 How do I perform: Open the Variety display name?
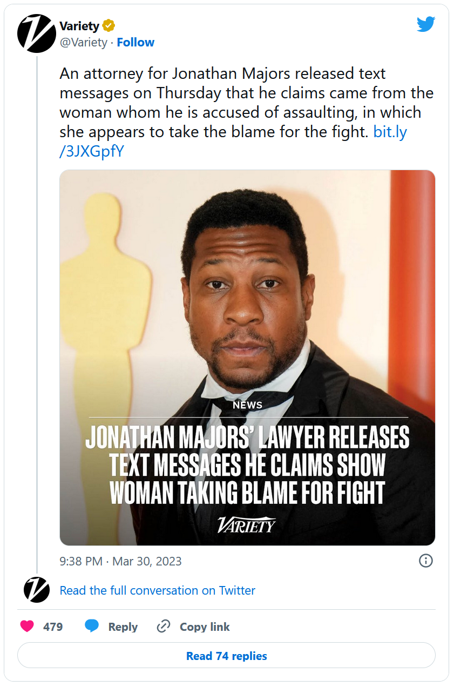(x=79, y=26)
